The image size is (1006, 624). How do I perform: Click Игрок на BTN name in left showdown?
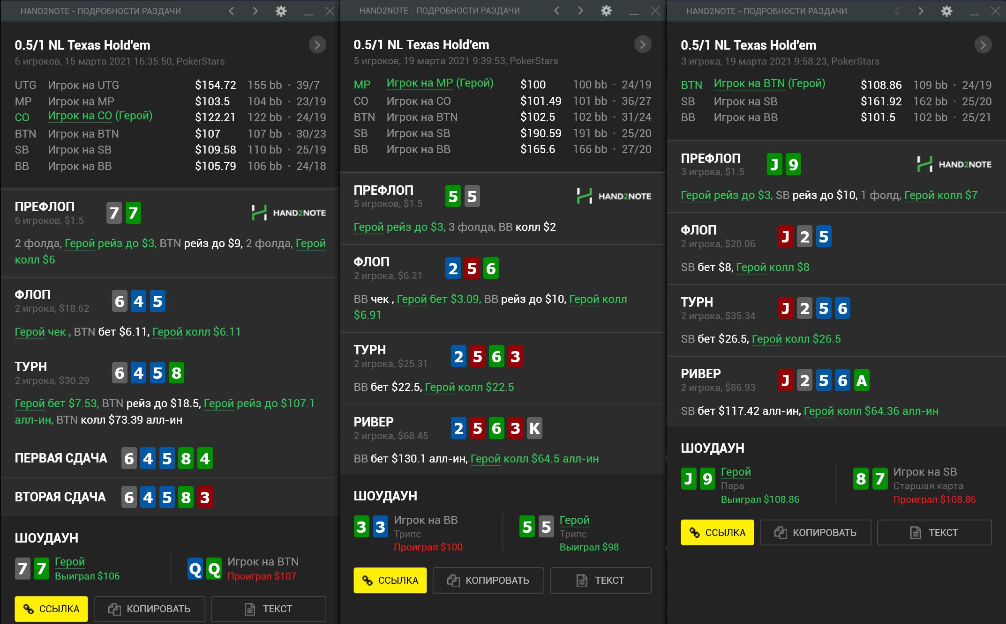point(263,562)
